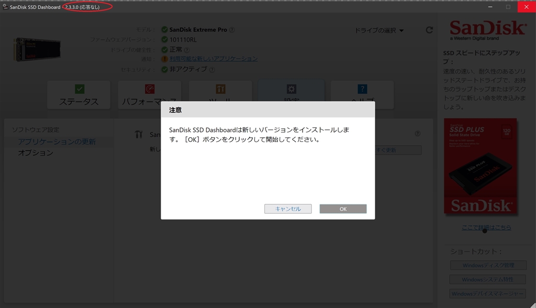
Task: Click OK in the 注意 dialog
Action: (343, 209)
